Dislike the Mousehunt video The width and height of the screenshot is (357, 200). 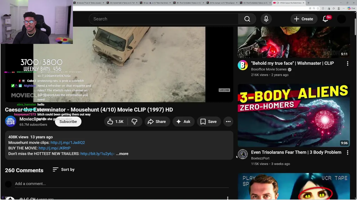pyautogui.click(x=134, y=122)
